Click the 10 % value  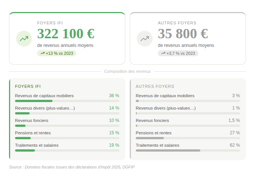[114, 120]
